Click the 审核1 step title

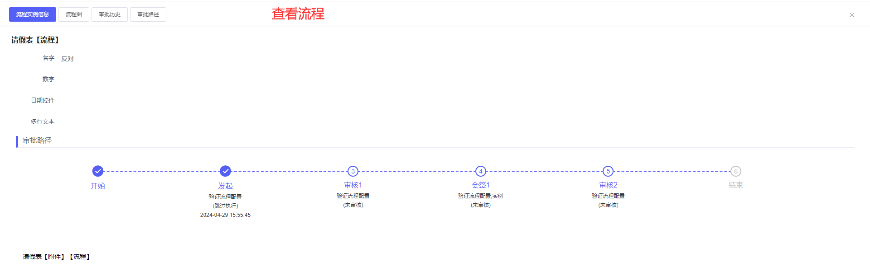(x=353, y=185)
